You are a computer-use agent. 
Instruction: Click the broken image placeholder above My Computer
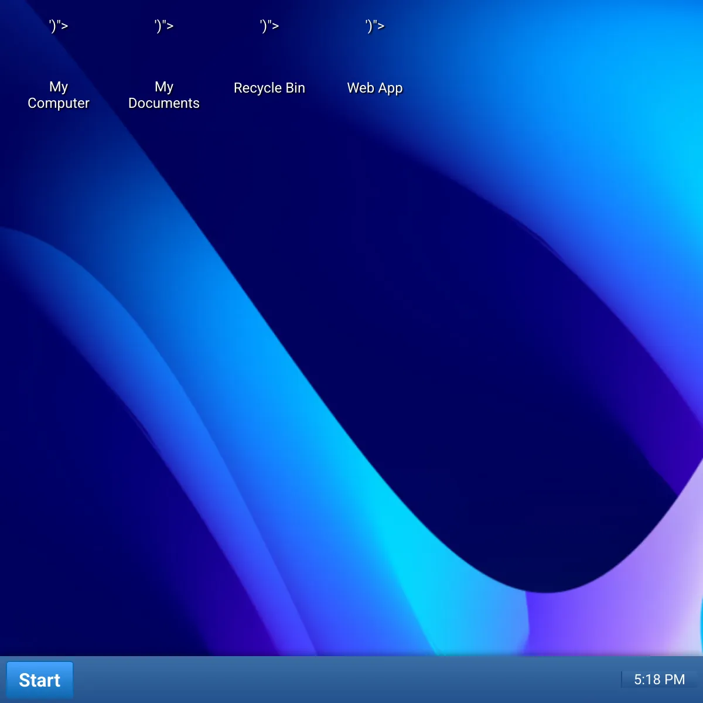[x=59, y=26]
